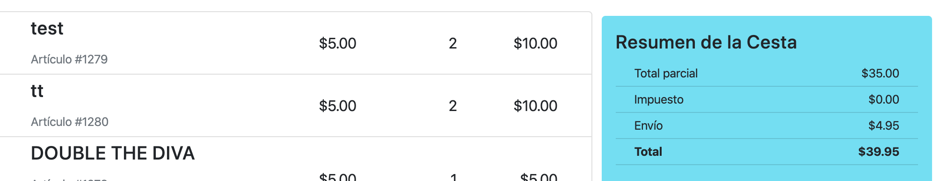Click the tt item's $5.00 price
The width and height of the screenshot is (933, 181).
(x=337, y=106)
